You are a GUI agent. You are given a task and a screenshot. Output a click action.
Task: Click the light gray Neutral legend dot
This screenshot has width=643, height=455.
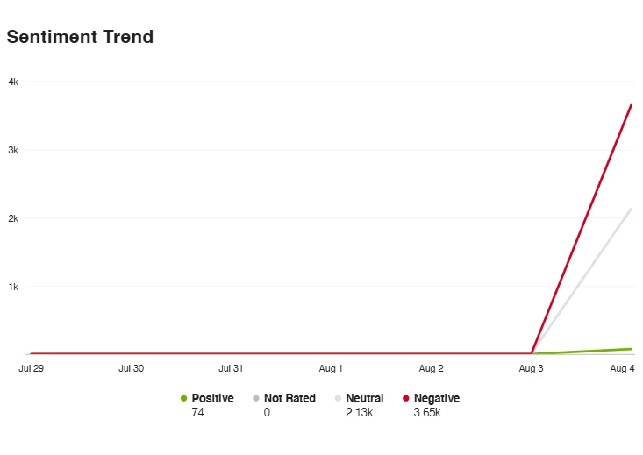click(338, 399)
